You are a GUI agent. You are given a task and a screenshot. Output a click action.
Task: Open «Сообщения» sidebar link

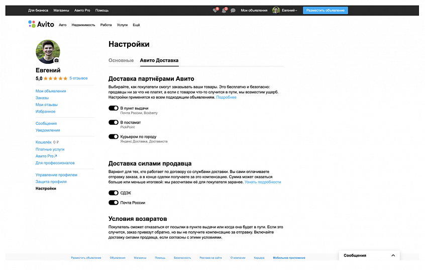click(x=46, y=124)
